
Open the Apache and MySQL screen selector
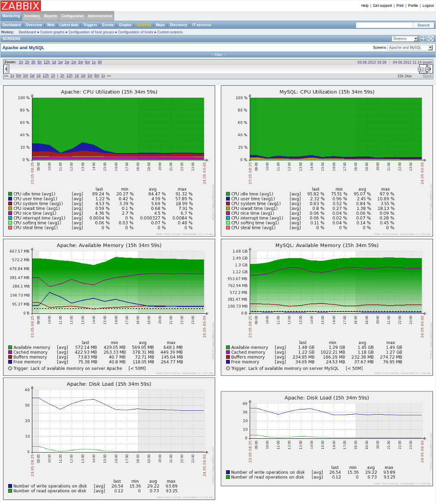coord(410,48)
